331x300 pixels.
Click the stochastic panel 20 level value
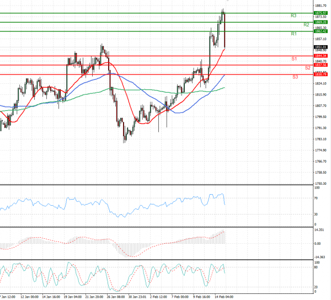point(316,287)
